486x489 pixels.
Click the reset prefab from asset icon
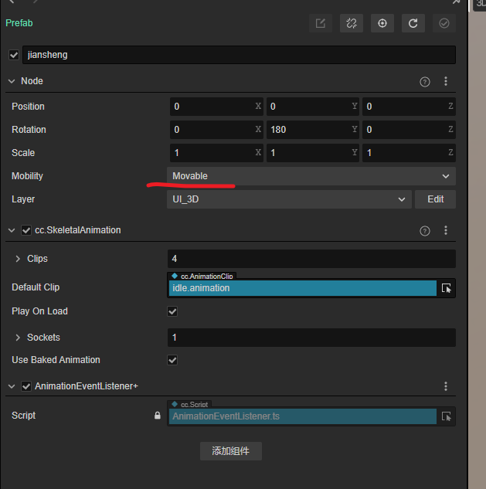coord(413,23)
